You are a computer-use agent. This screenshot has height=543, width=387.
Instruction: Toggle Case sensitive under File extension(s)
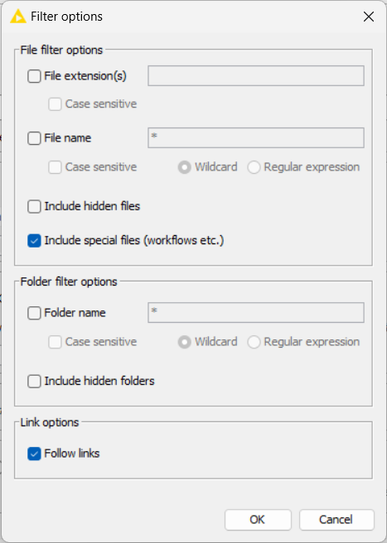56,104
